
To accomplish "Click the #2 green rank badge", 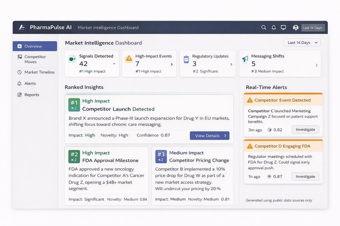I will (x=74, y=157).
